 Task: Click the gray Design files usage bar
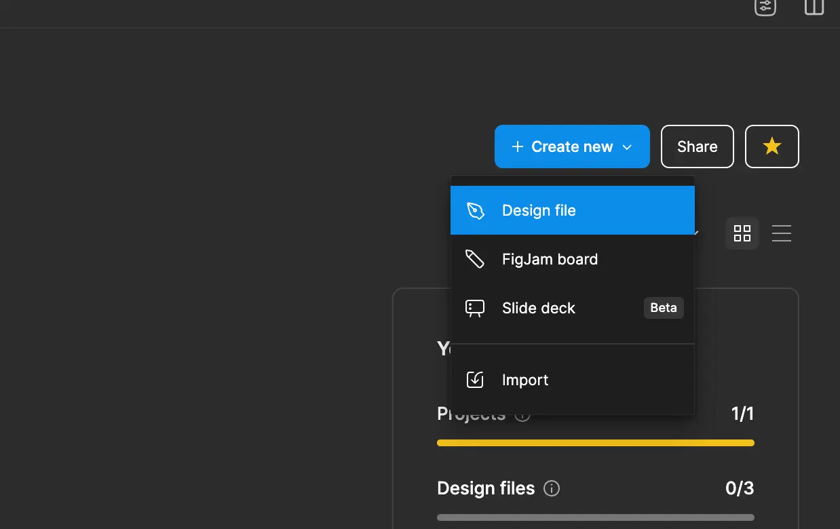[595, 517]
